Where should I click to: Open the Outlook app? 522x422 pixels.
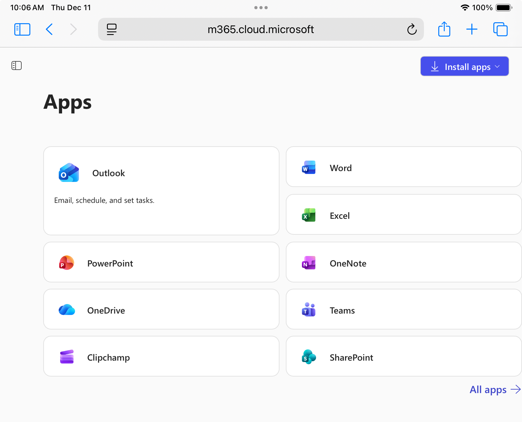108,173
